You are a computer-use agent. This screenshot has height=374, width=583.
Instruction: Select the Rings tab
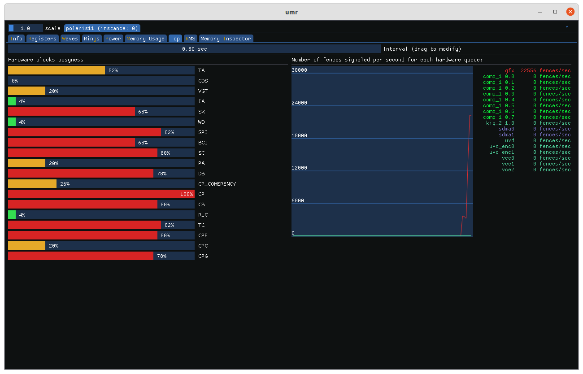coord(92,39)
